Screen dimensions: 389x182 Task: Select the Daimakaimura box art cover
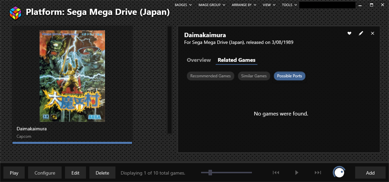72,76
